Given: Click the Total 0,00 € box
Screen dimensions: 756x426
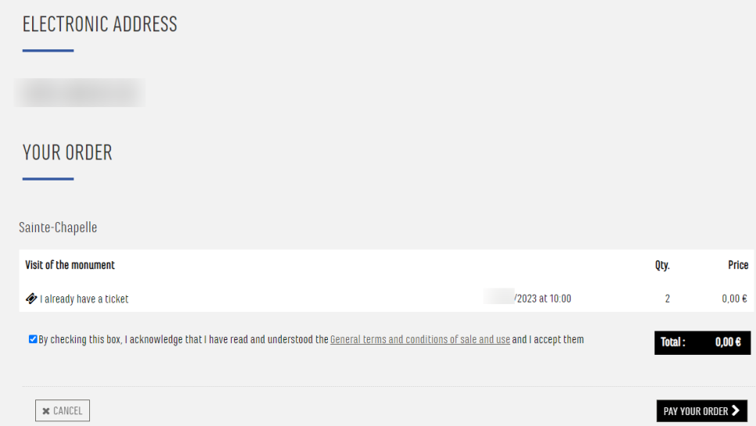Looking at the screenshot, I should 702,342.
